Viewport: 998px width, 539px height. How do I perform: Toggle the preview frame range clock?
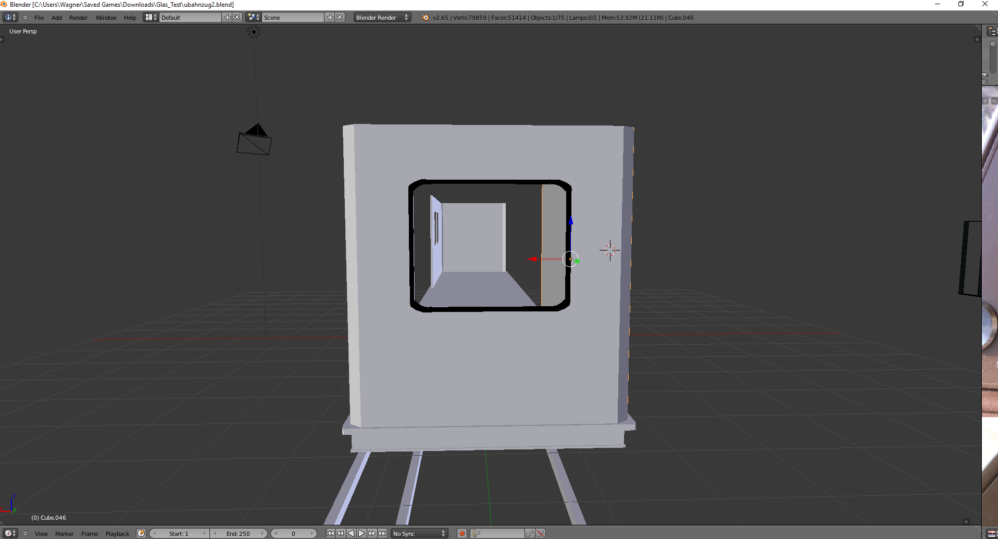(141, 533)
